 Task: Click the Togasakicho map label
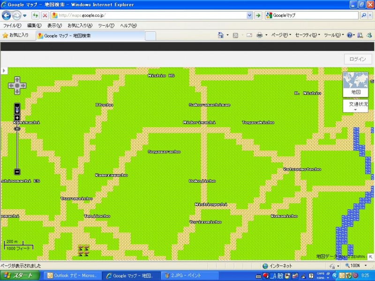point(258,122)
